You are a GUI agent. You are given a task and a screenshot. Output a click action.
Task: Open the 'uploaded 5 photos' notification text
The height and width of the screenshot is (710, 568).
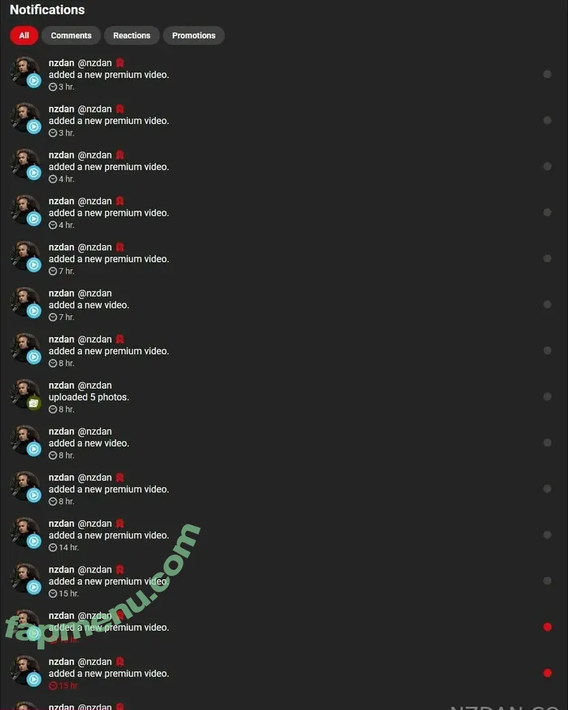pyautogui.click(x=88, y=397)
